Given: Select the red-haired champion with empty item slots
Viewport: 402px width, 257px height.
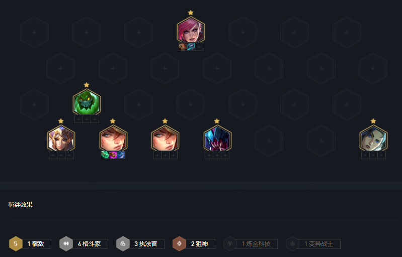Looking at the screenshot, I should [165, 139].
